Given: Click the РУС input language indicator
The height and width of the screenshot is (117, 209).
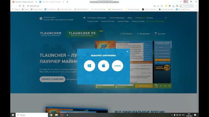Looking at the screenshot, I should pyautogui.click(x=184, y=115).
